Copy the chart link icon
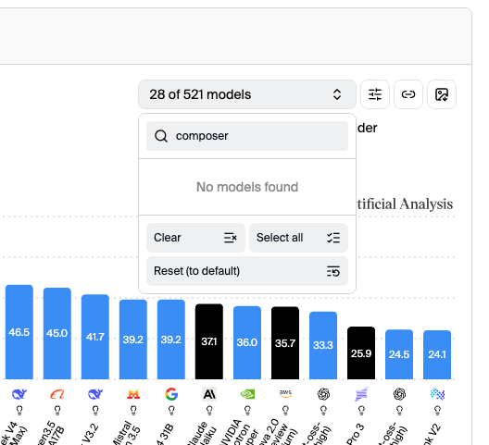Screen dimensions: 489x445 [x=408, y=94]
